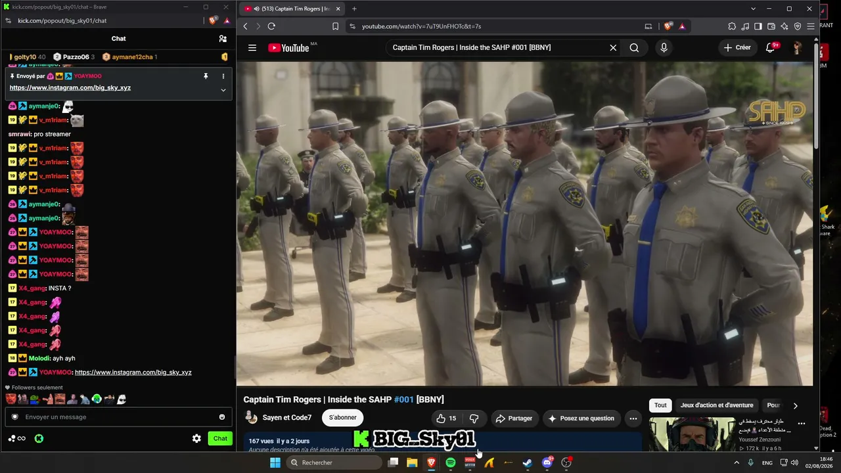Screen dimensions: 841x473
Task: Bookmark the current YouTube page
Action: coord(335,26)
